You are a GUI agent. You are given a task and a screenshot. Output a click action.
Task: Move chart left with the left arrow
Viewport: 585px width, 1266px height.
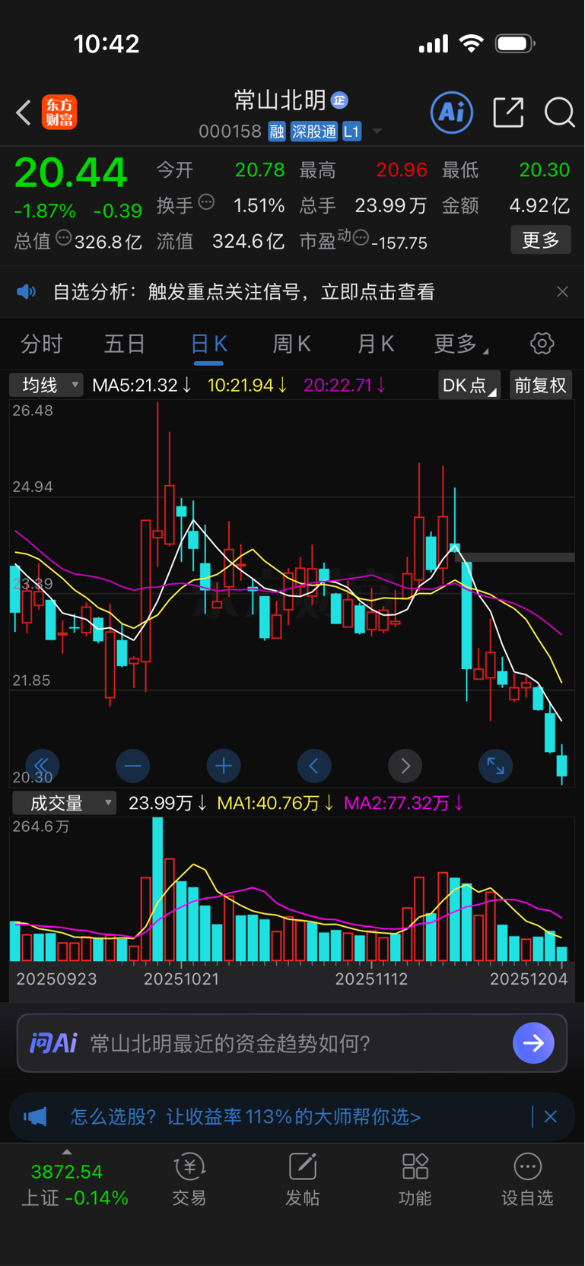pyautogui.click(x=314, y=766)
